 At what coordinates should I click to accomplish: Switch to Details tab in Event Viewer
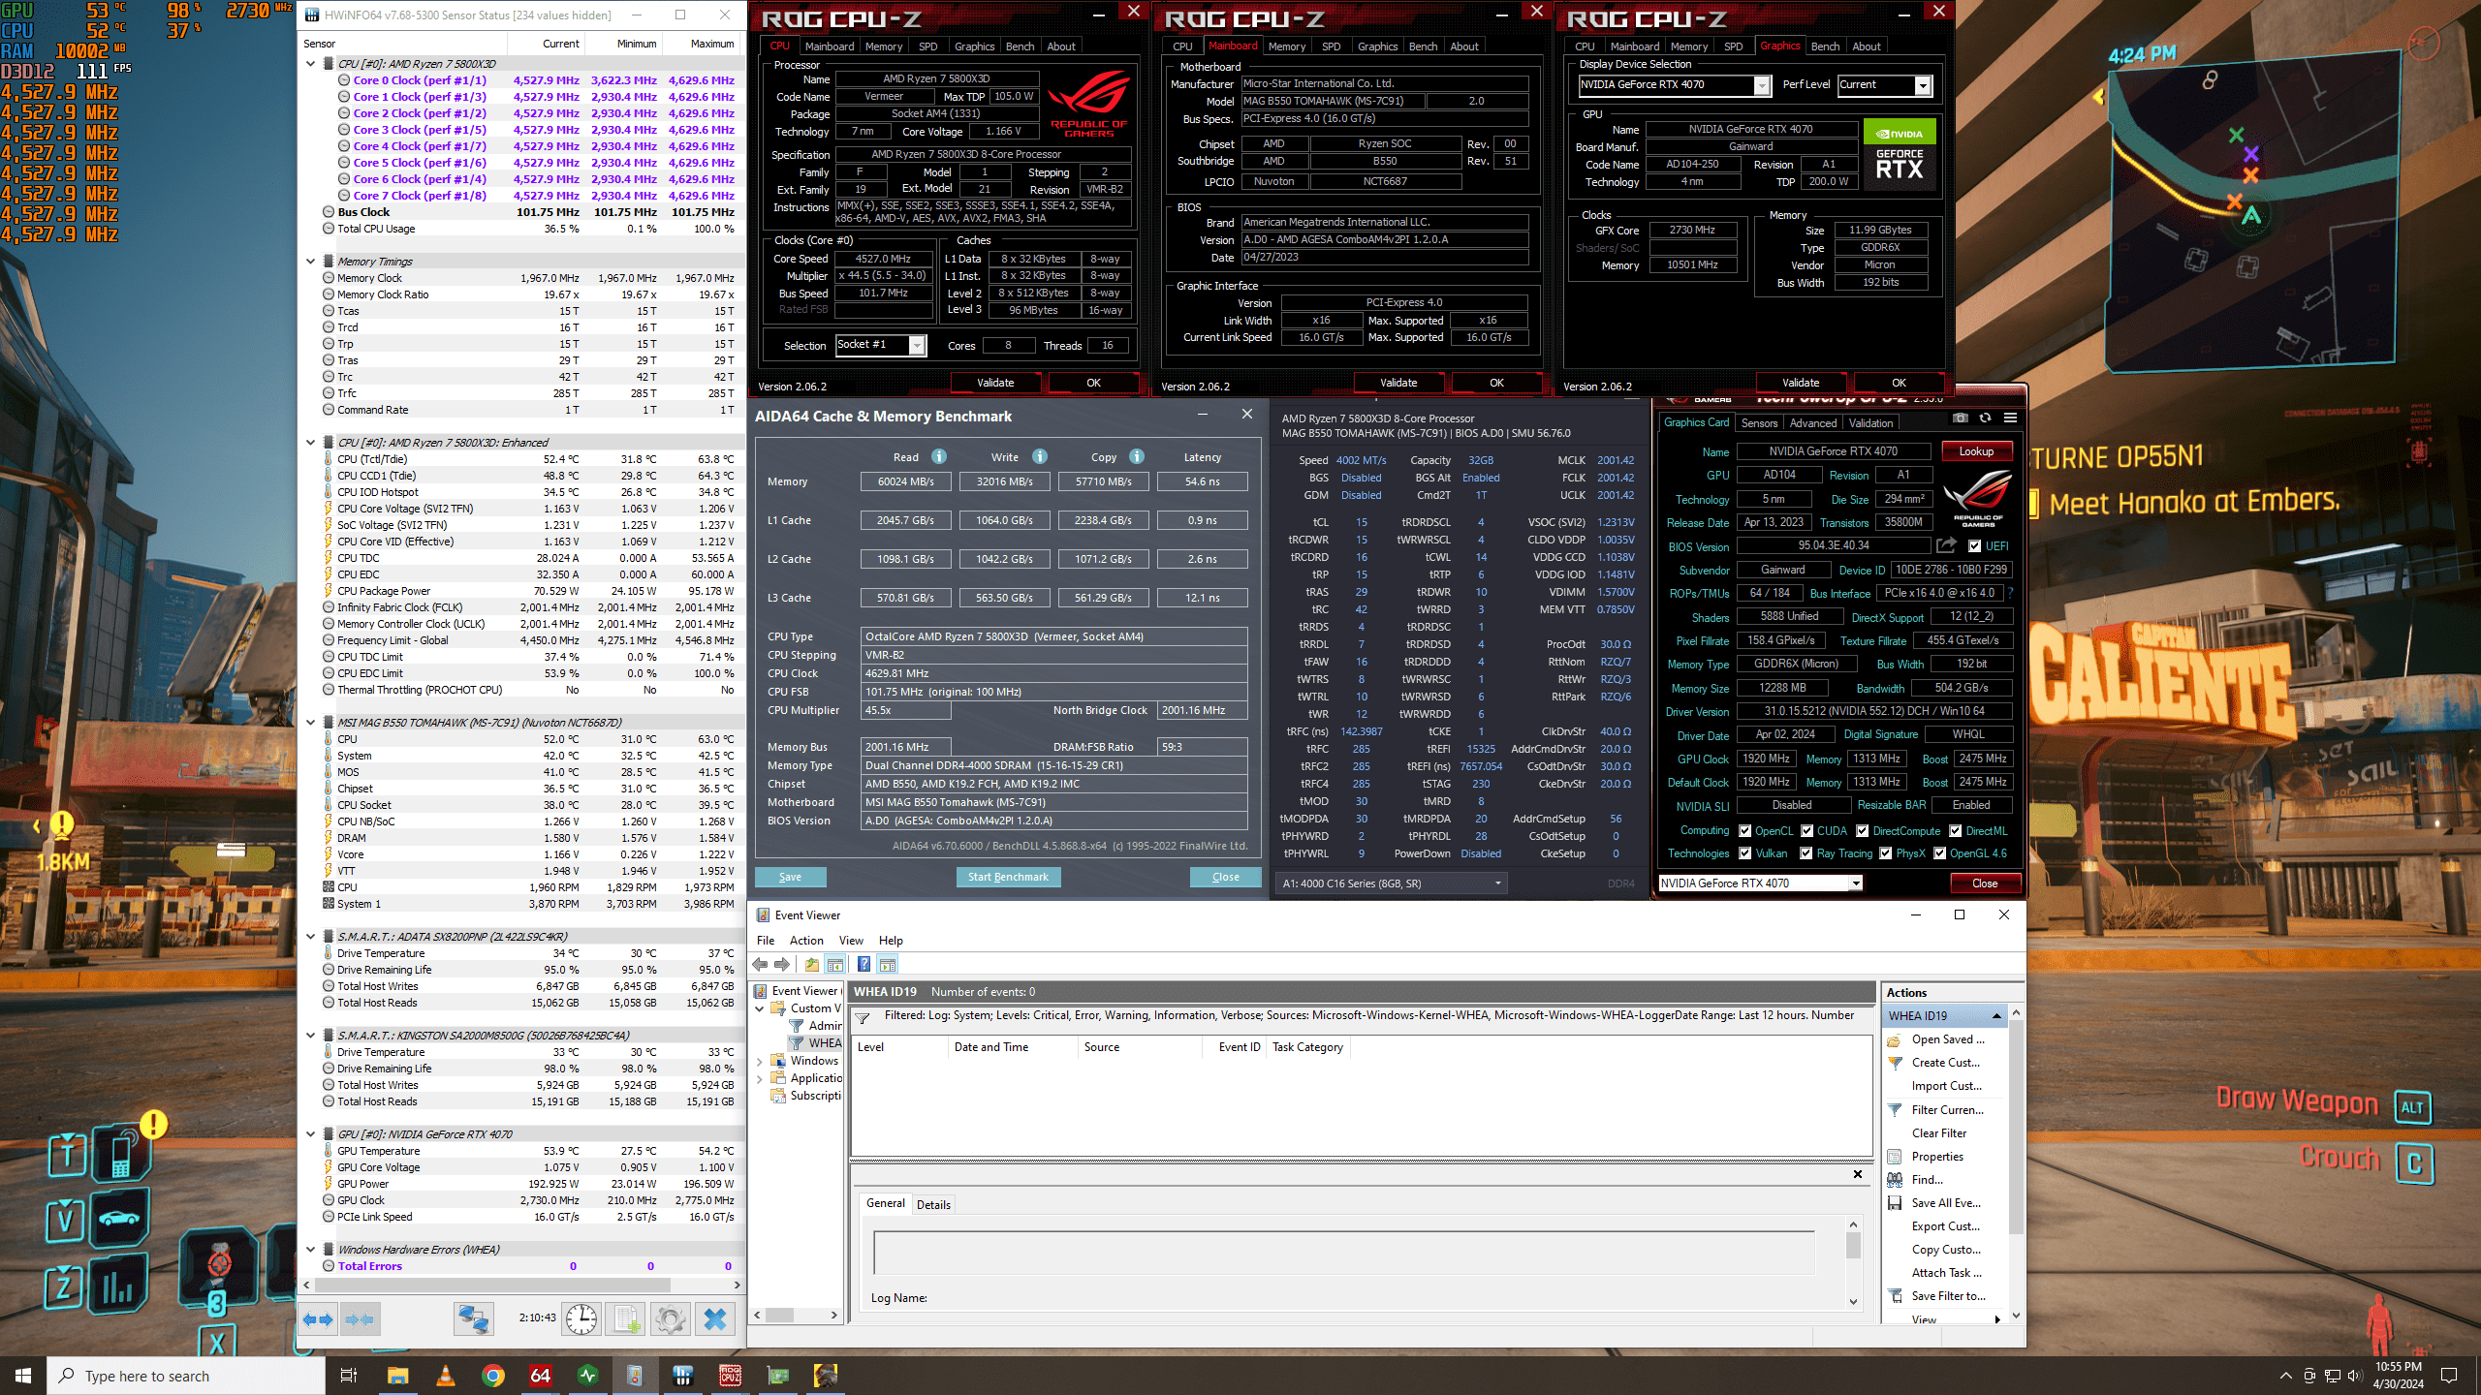[933, 1205]
